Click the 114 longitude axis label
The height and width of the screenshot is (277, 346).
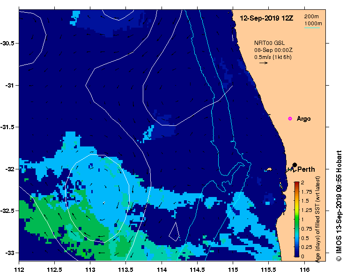[162, 270]
